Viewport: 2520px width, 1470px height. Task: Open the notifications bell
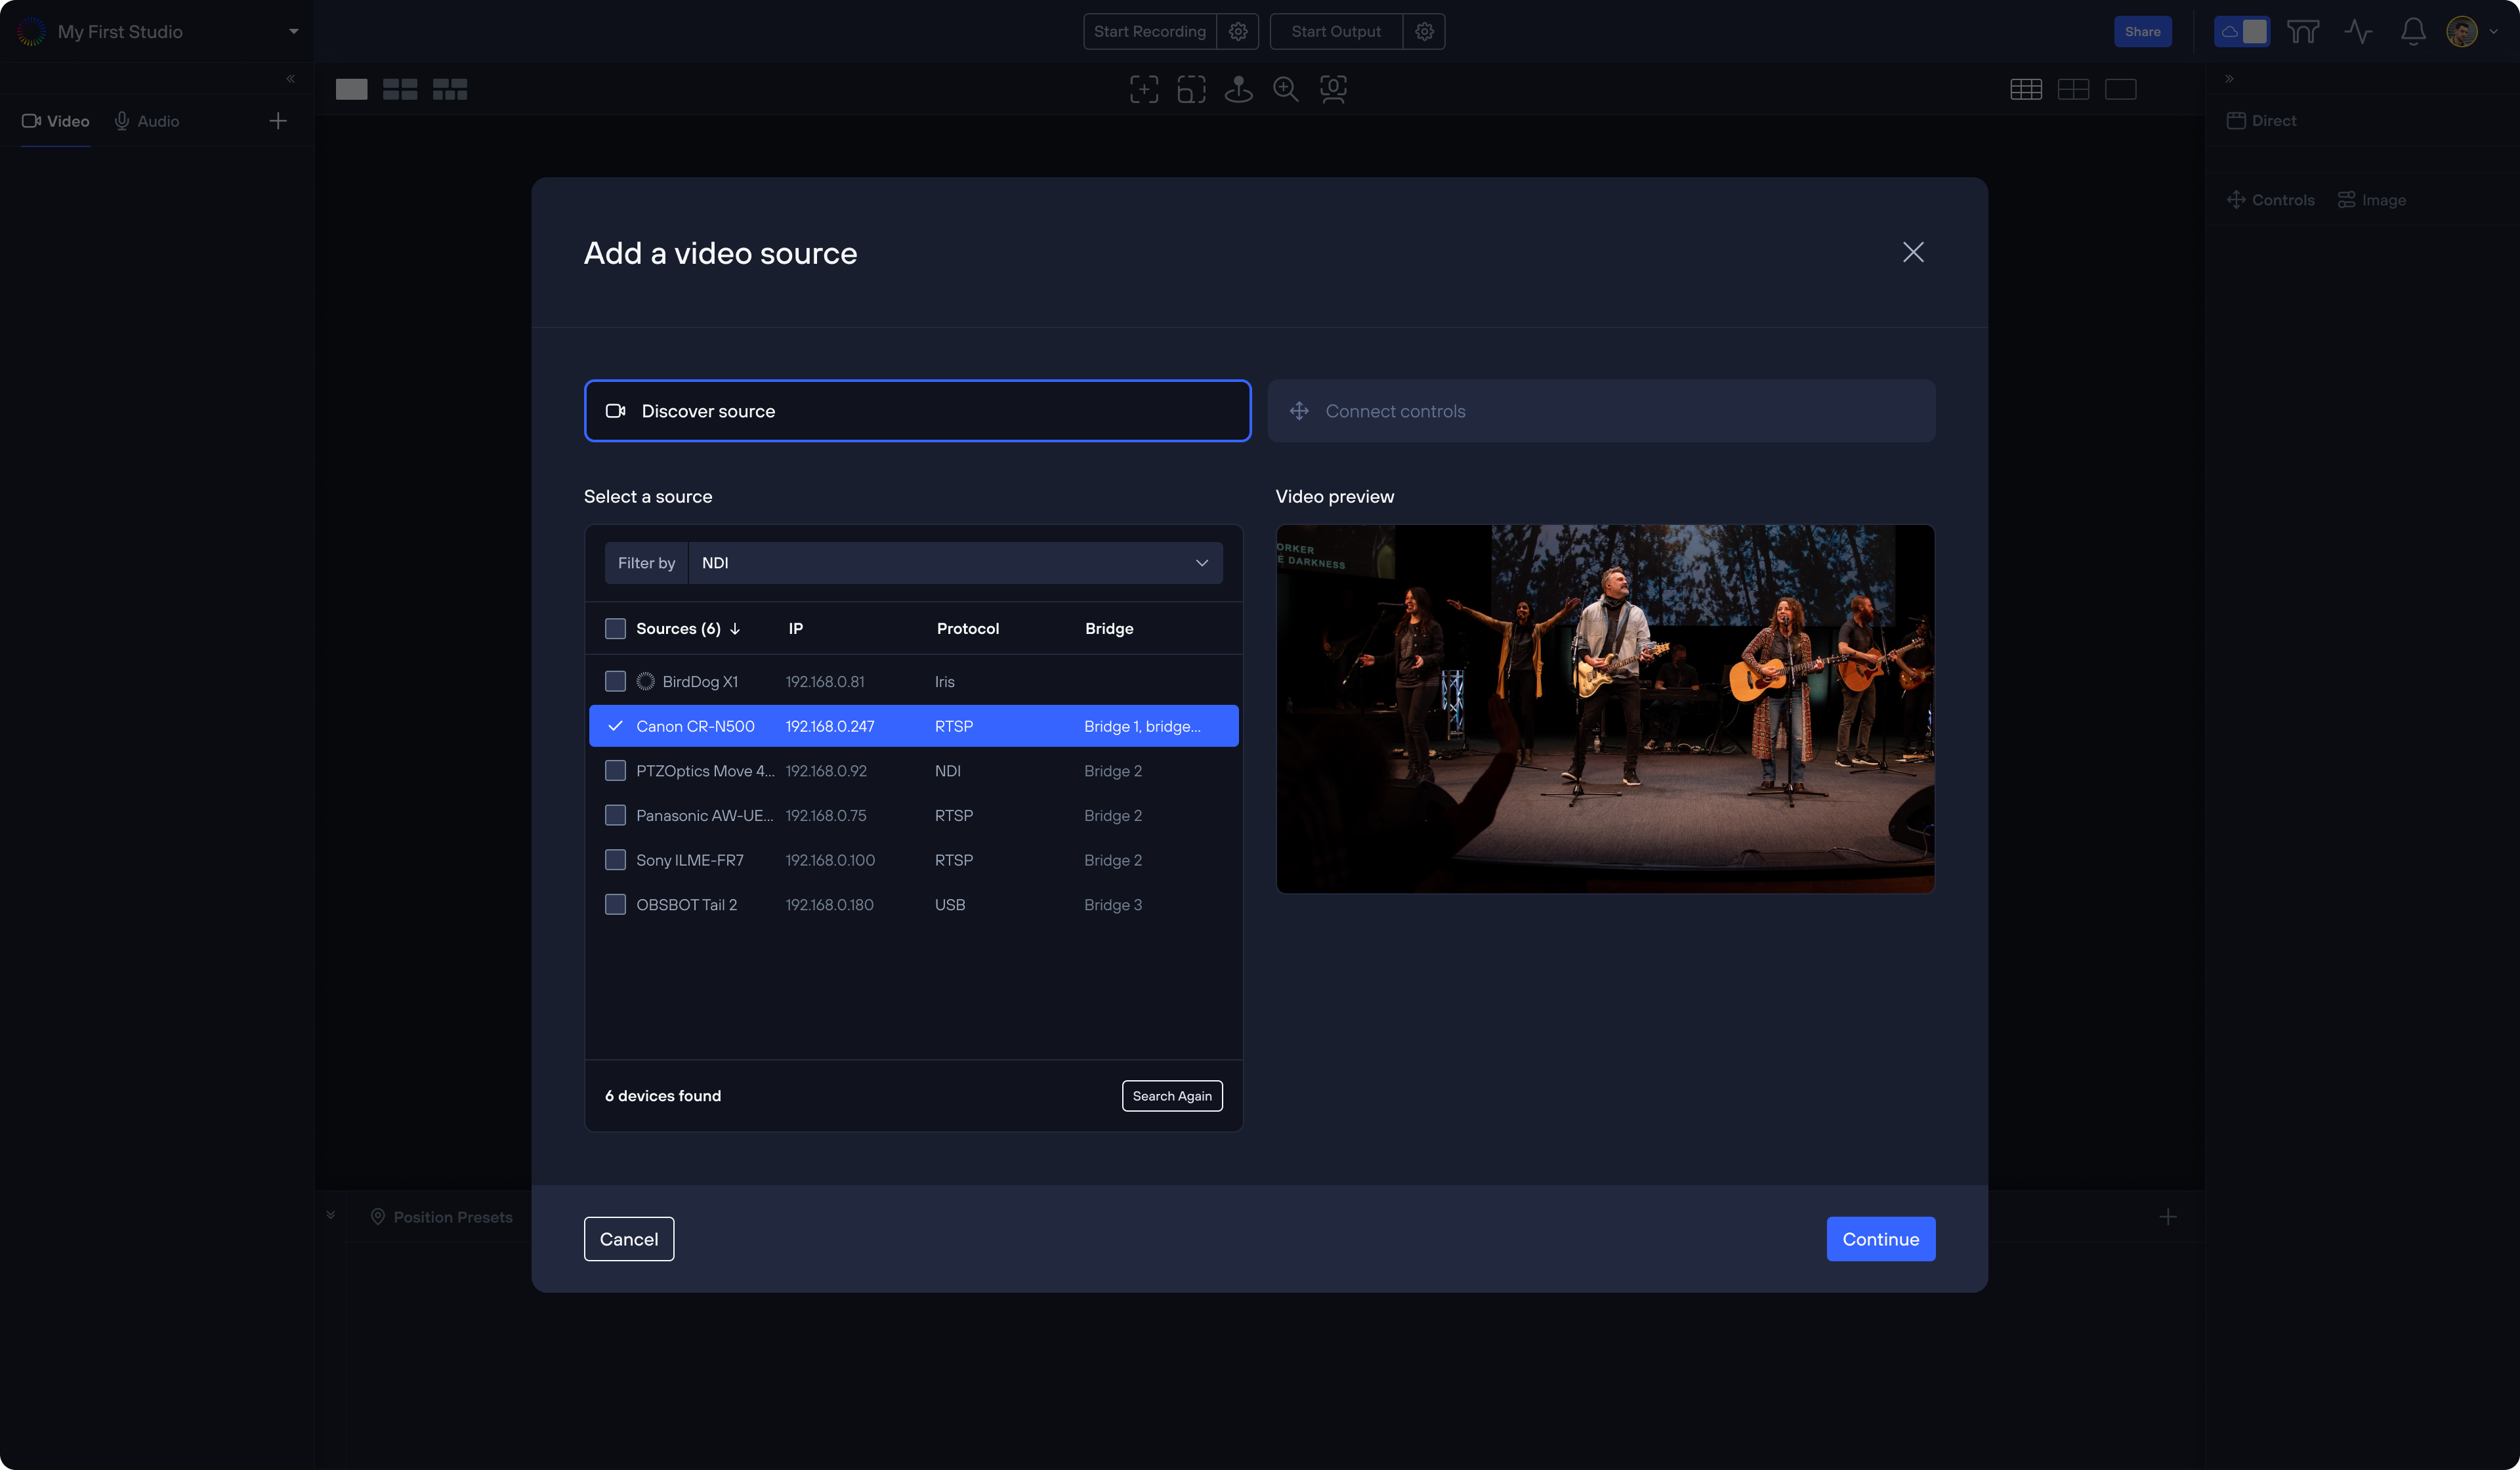[2413, 32]
